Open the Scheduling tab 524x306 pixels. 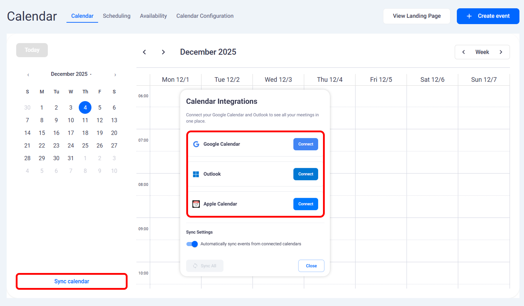click(116, 16)
